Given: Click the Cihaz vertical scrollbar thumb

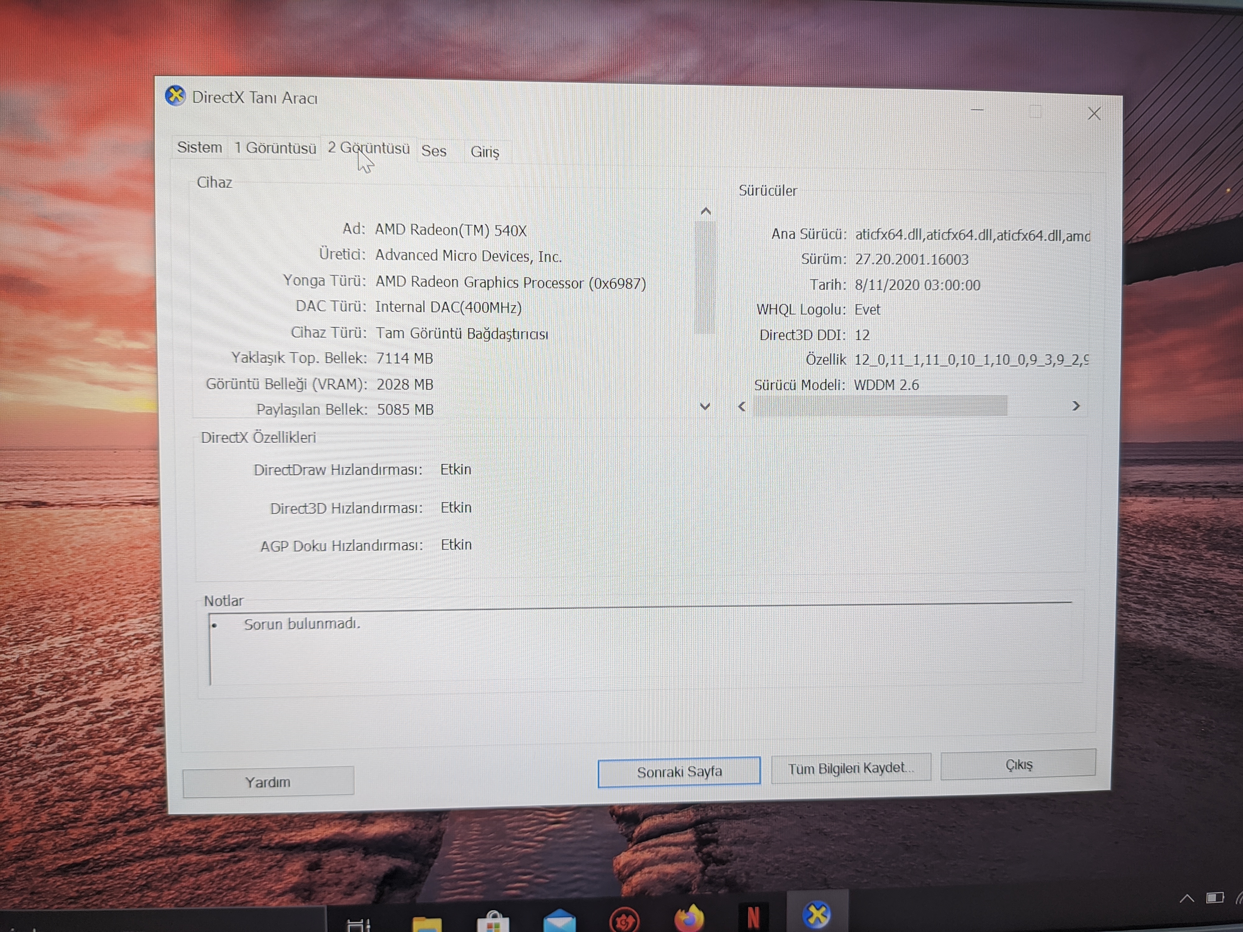Looking at the screenshot, I should (x=705, y=277).
